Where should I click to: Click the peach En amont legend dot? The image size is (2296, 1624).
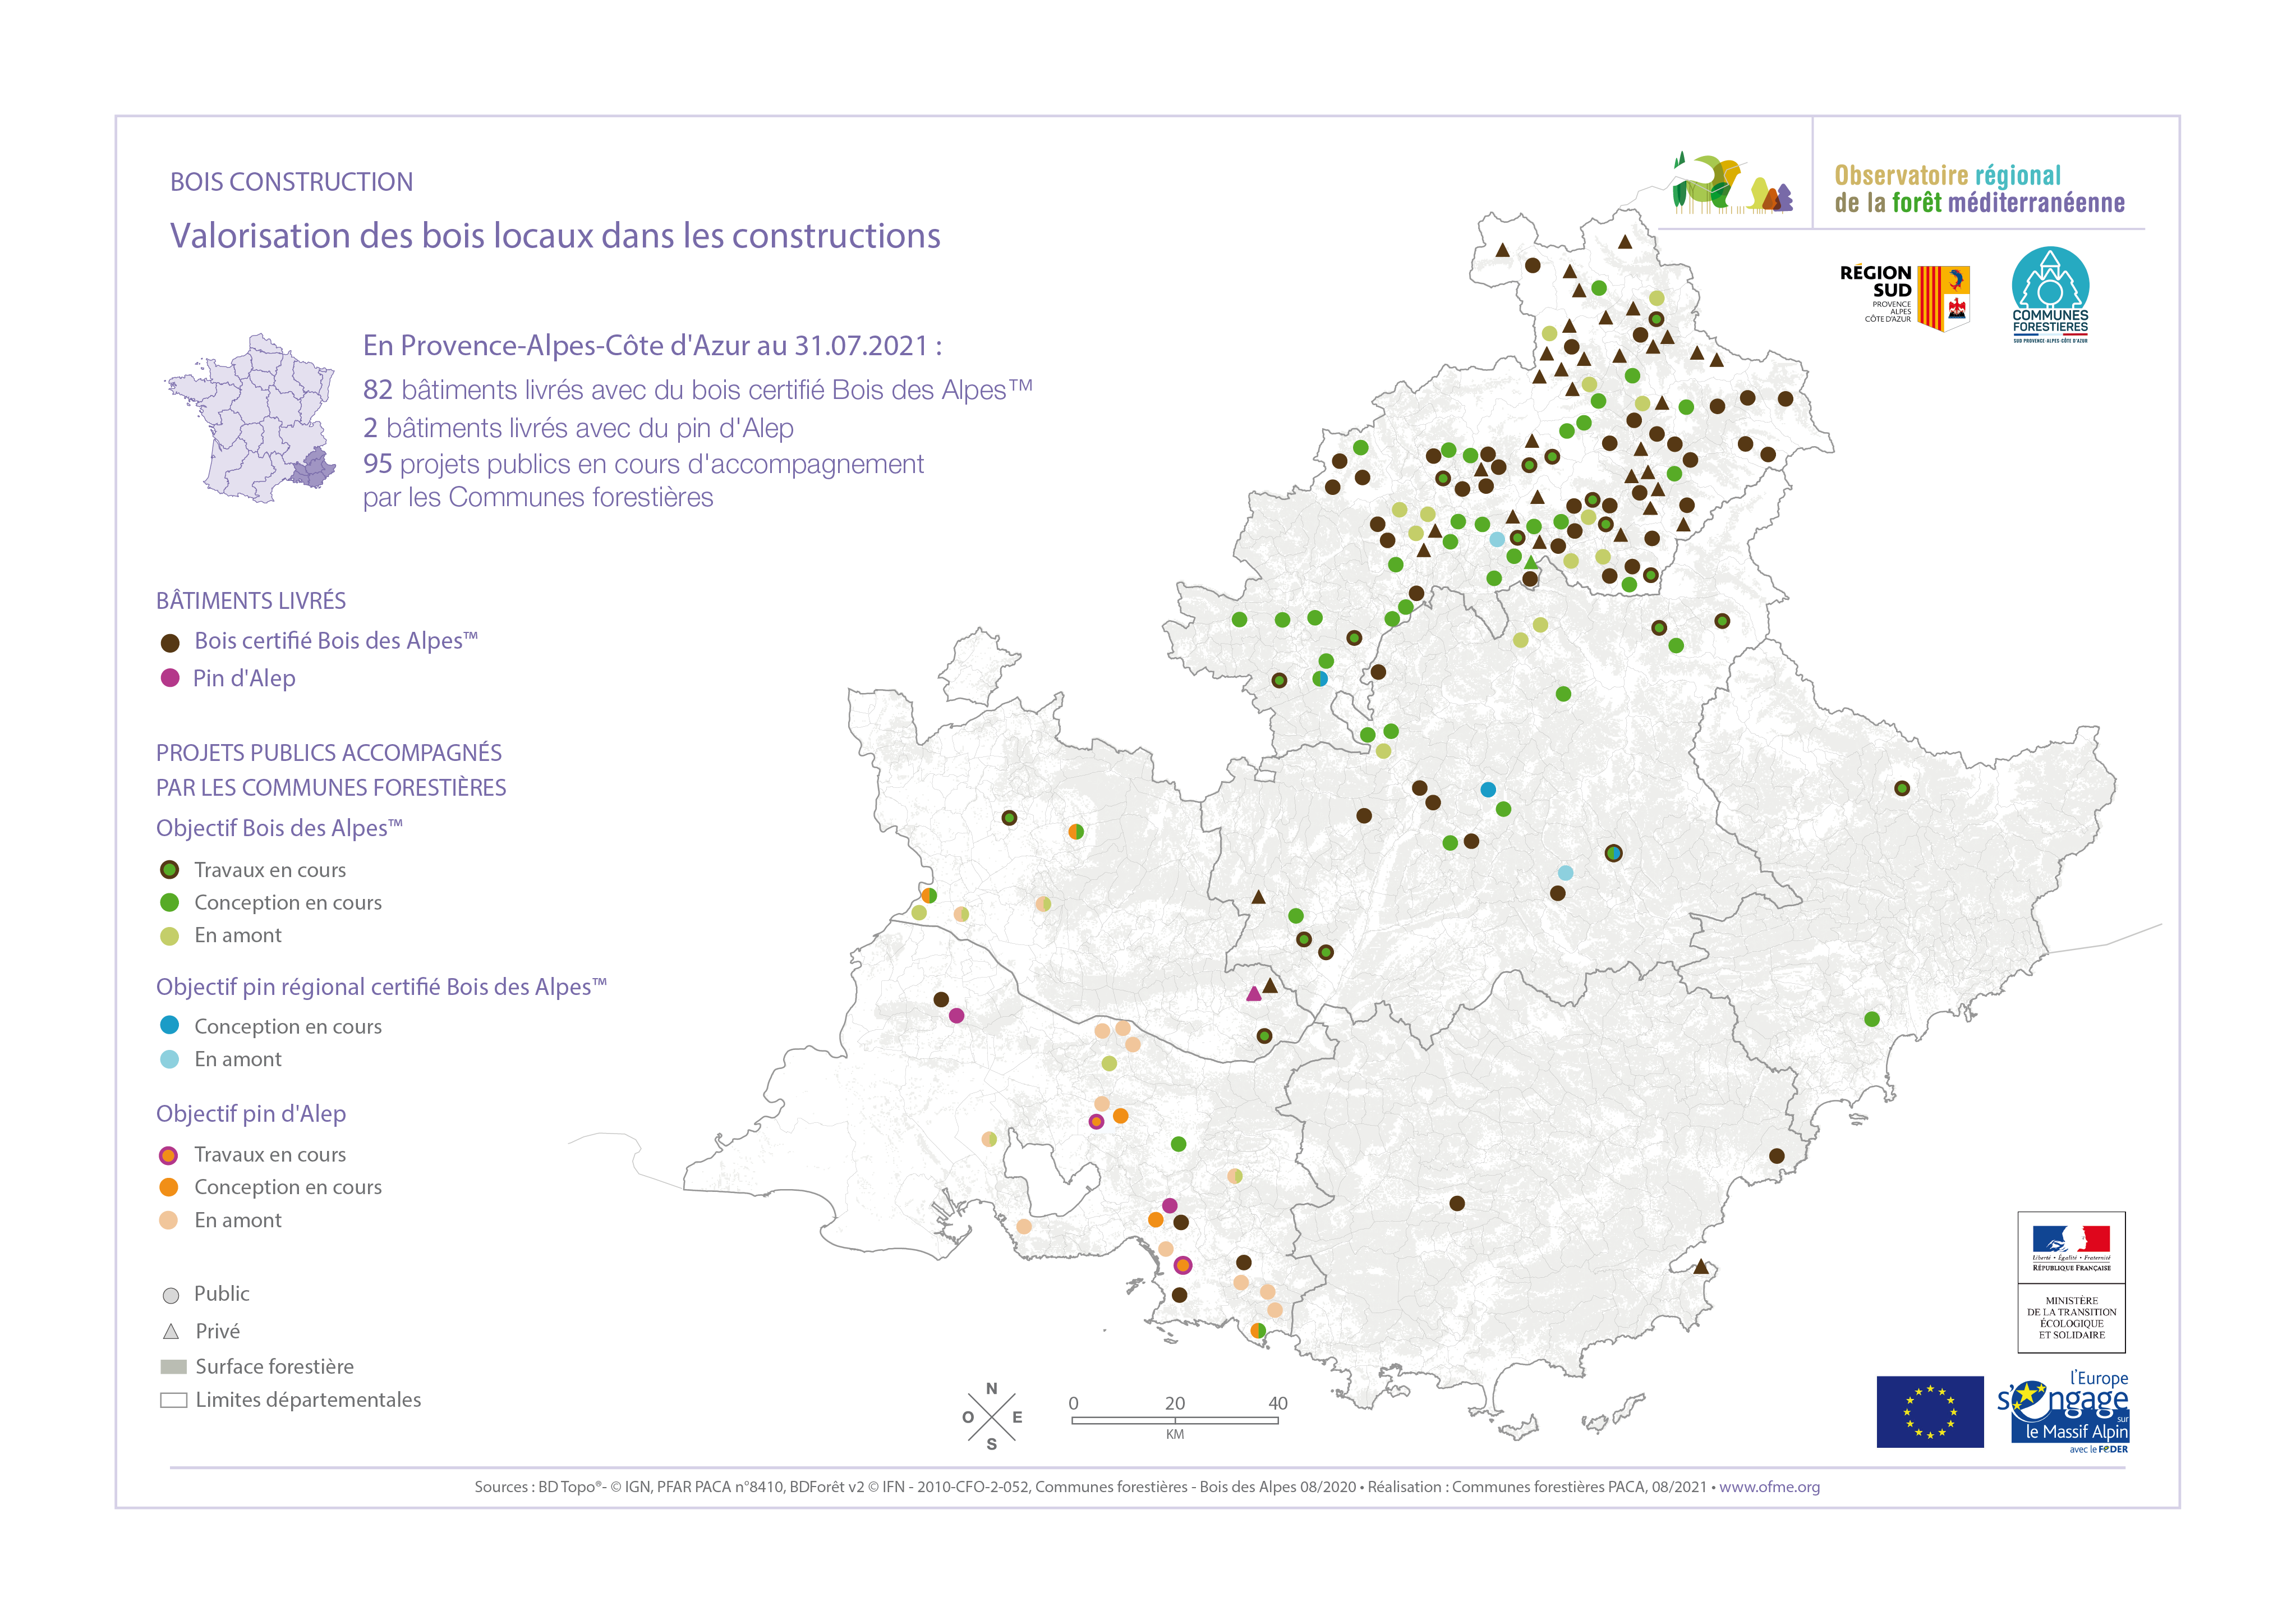(169, 1220)
